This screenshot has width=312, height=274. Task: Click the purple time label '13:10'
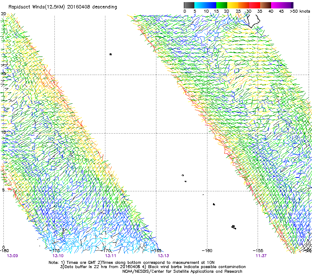58,255
